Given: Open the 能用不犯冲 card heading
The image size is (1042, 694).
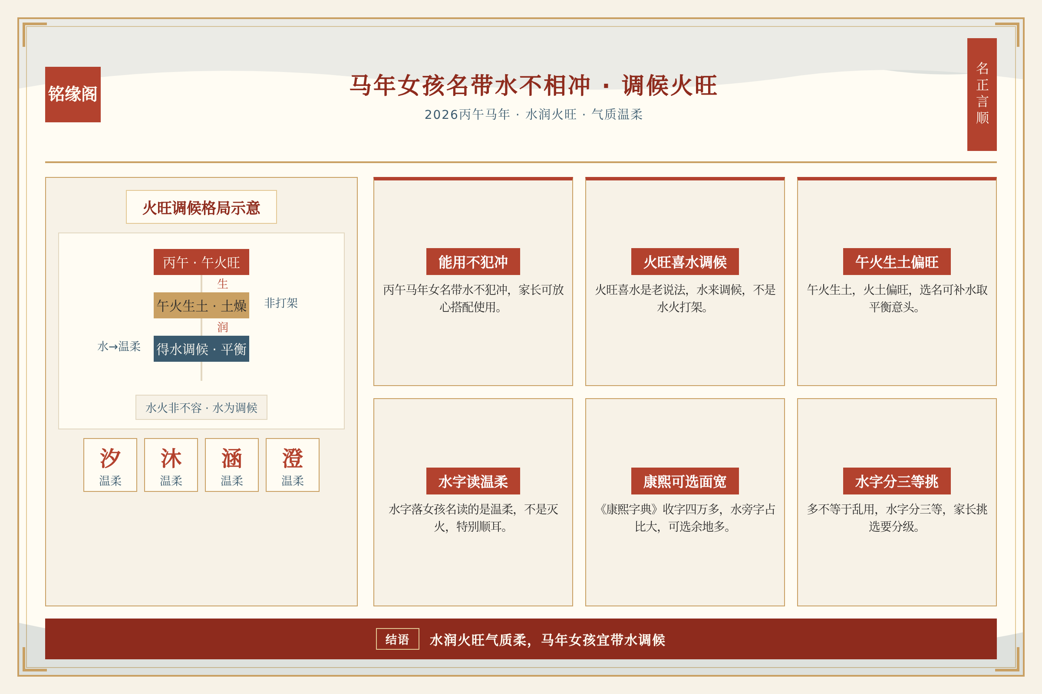Looking at the screenshot, I should tap(473, 262).
